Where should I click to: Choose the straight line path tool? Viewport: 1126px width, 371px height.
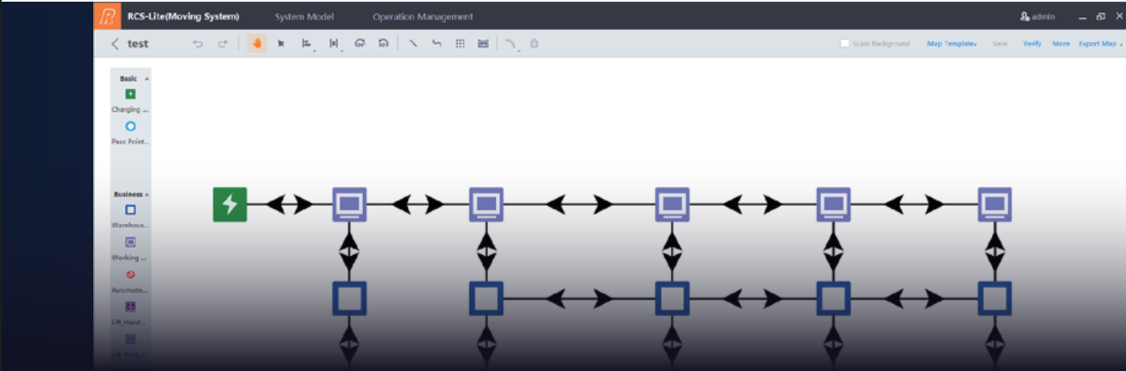pyautogui.click(x=413, y=44)
